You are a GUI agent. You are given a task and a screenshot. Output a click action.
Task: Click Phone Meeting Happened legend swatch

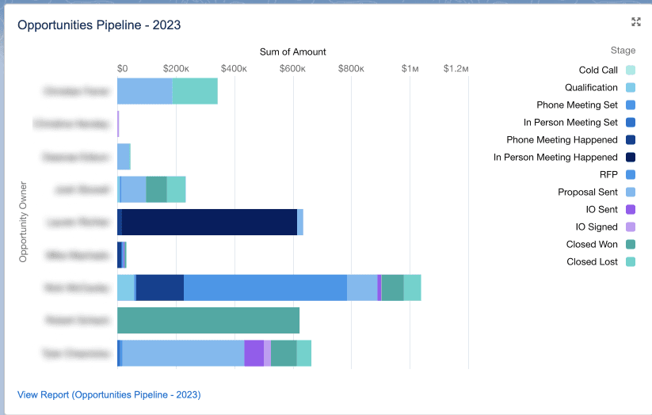tap(631, 139)
